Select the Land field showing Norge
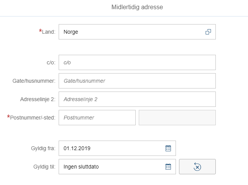 137,32
